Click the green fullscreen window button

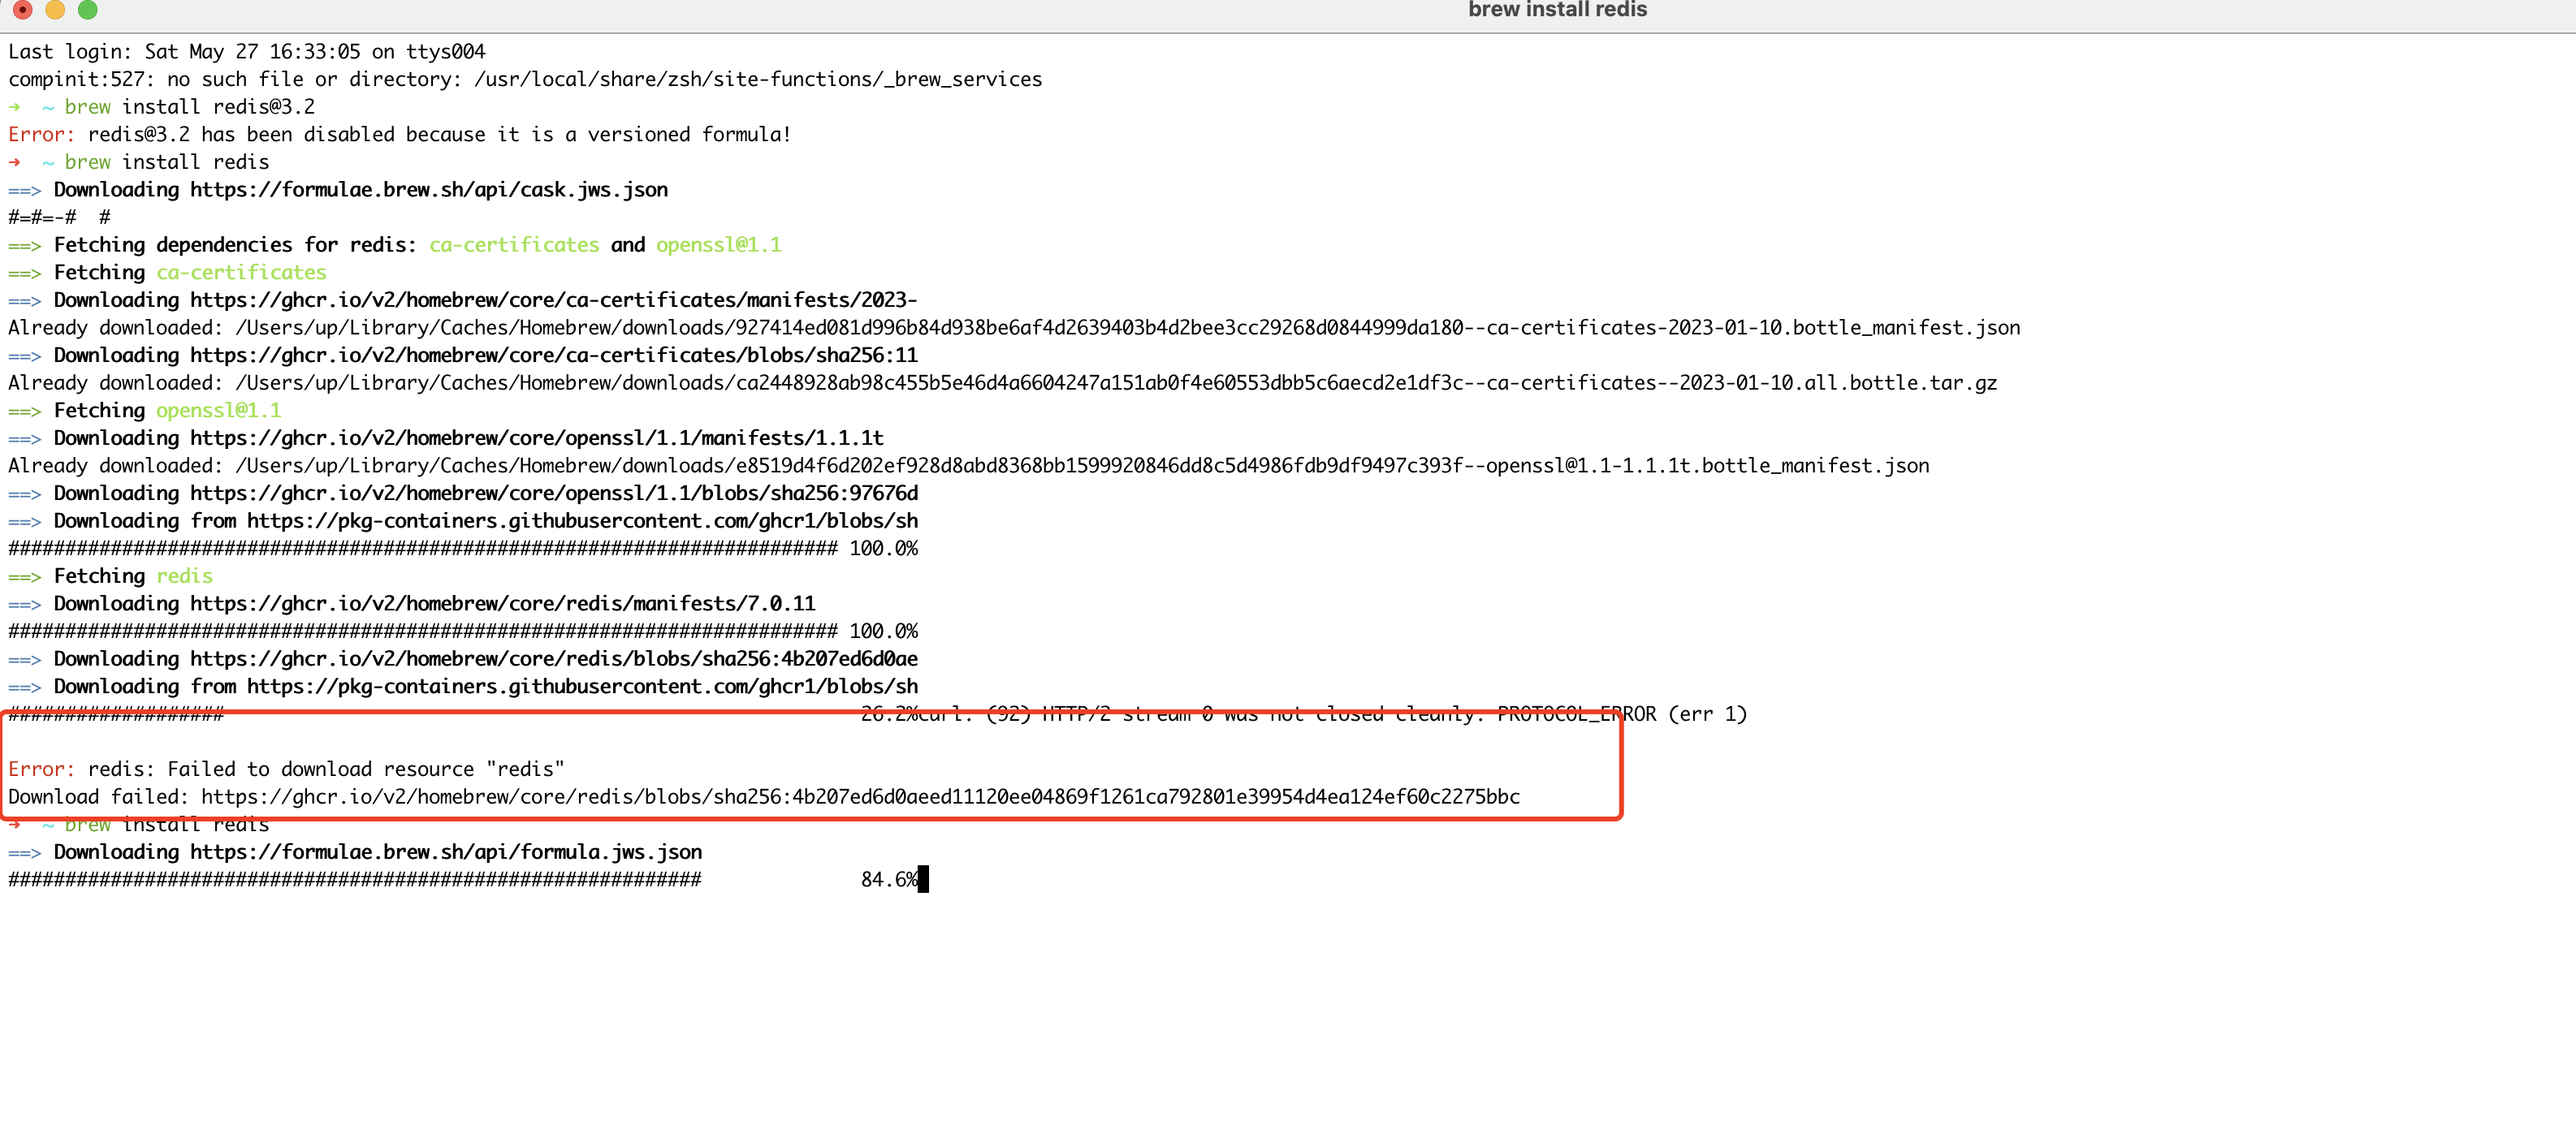click(x=88, y=10)
